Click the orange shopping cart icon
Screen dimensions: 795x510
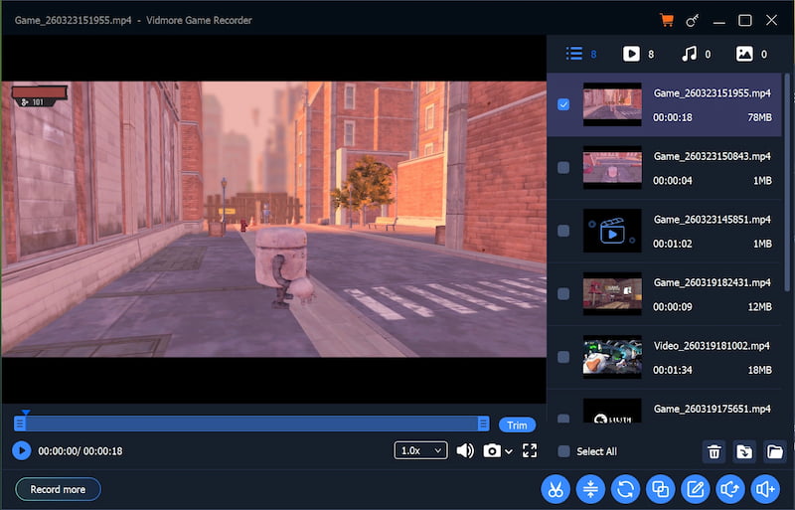click(667, 20)
